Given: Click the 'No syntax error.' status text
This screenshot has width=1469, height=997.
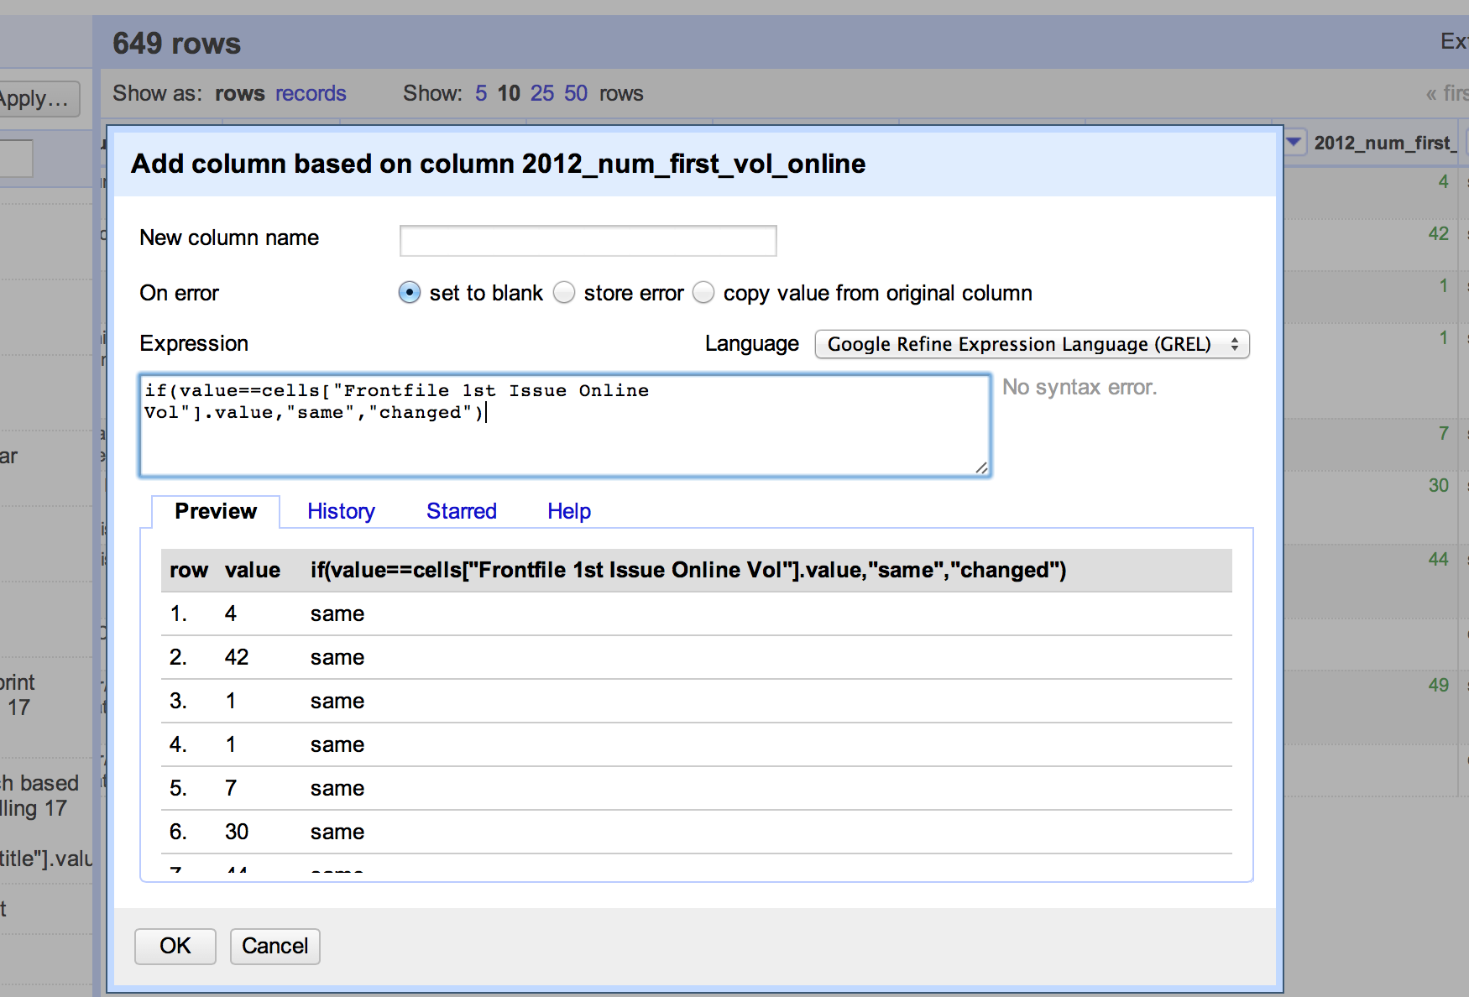Looking at the screenshot, I should tap(1080, 387).
